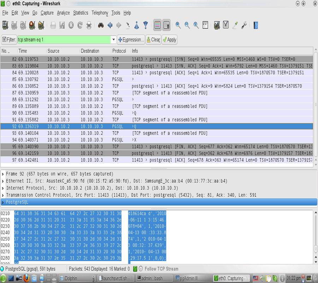Launch Firefox from the panel
This screenshot has width=318, height=283.
tap(26, 278)
